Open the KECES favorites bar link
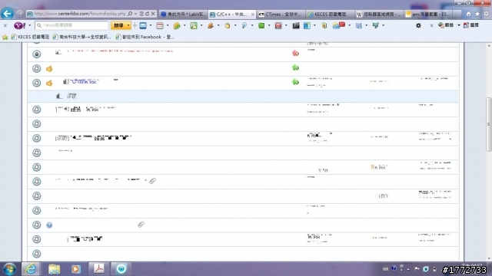Image resolution: width=492 pixels, height=276 pixels. coord(30,37)
